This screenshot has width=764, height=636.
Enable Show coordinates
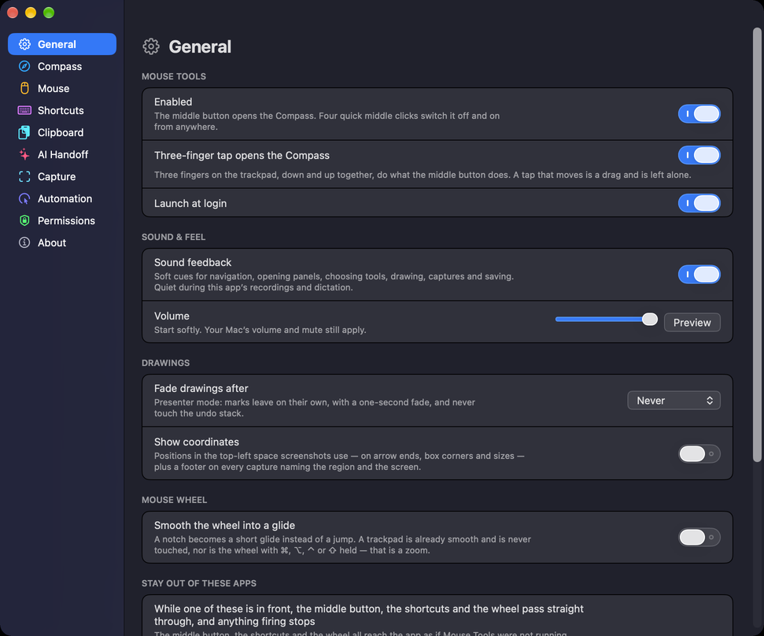pyautogui.click(x=699, y=453)
